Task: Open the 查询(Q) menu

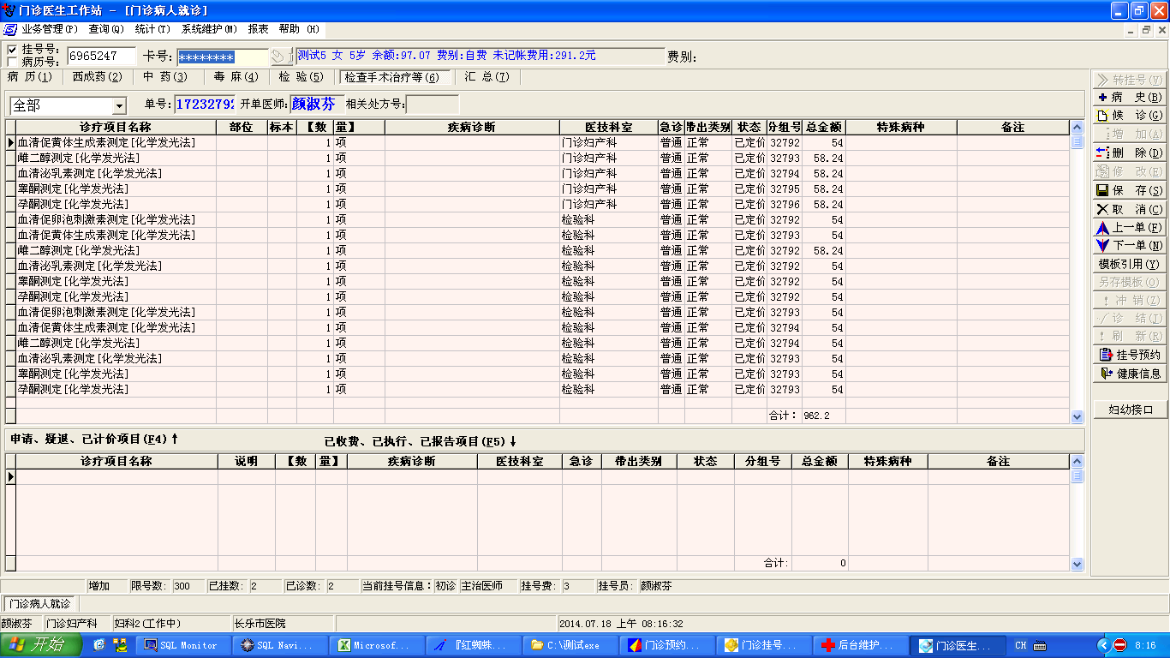Action: [106, 29]
